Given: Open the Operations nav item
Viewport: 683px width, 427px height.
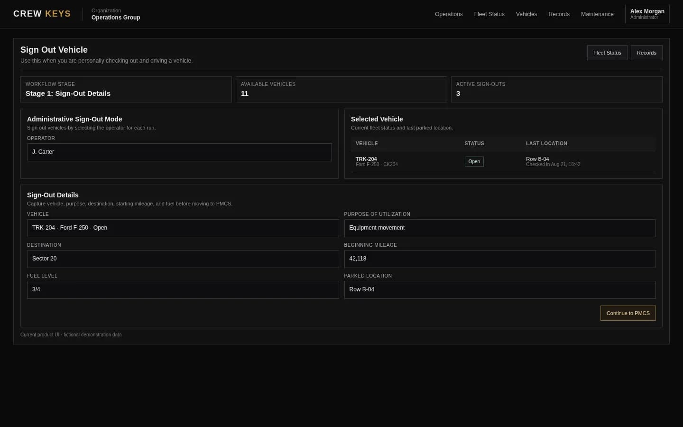Looking at the screenshot, I should coord(448,14).
